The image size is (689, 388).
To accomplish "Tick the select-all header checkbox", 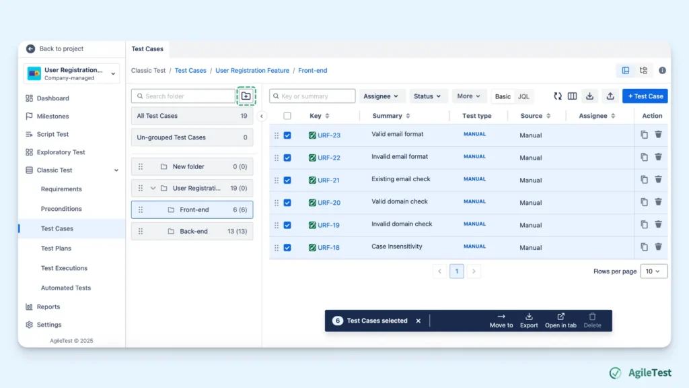I will point(287,116).
